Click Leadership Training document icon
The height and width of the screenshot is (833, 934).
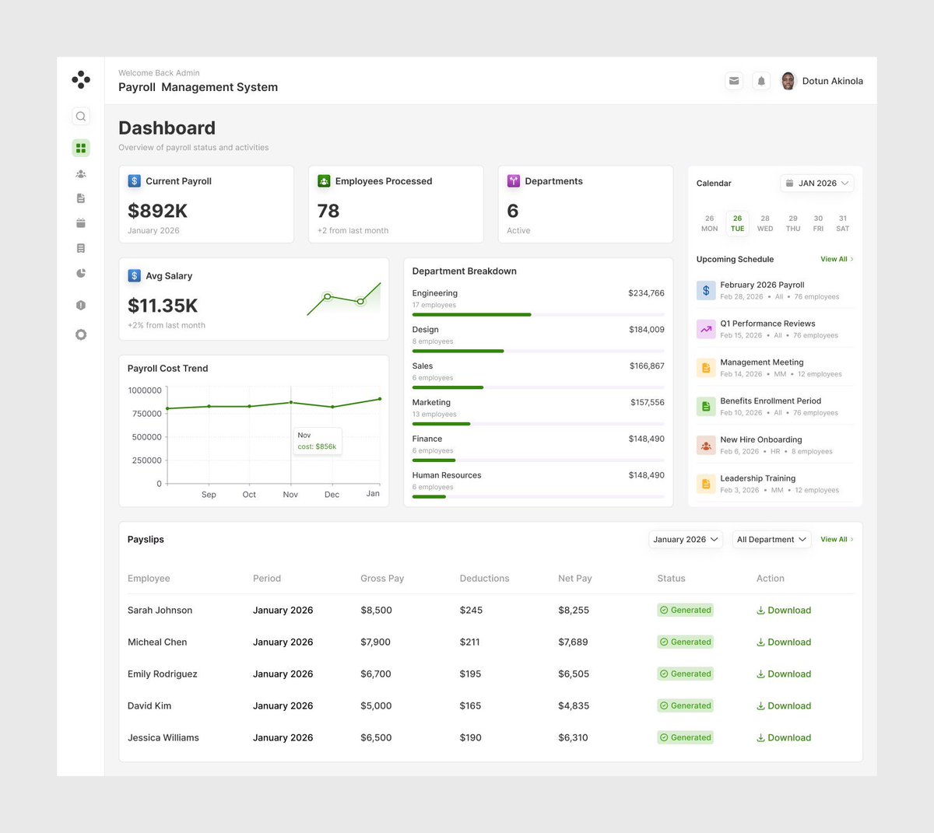pyautogui.click(x=706, y=484)
